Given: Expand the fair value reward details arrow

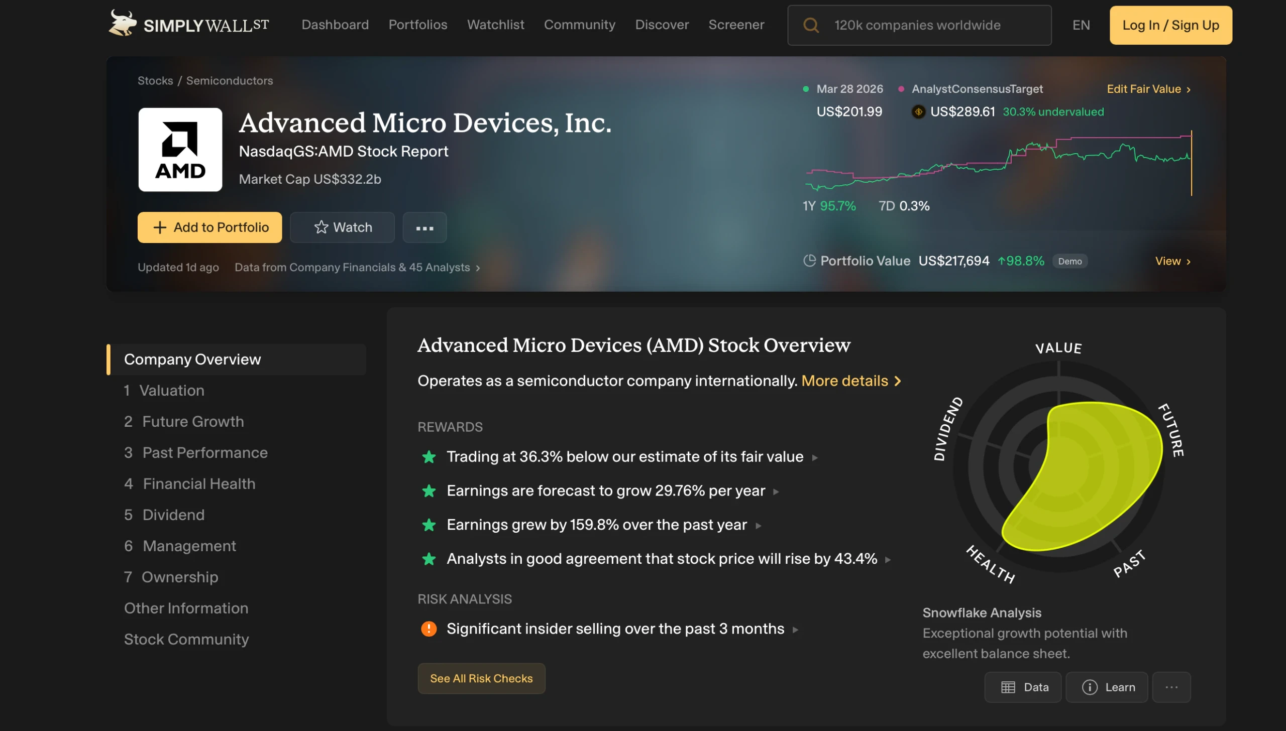Looking at the screenshot, I should pos(815,457).
